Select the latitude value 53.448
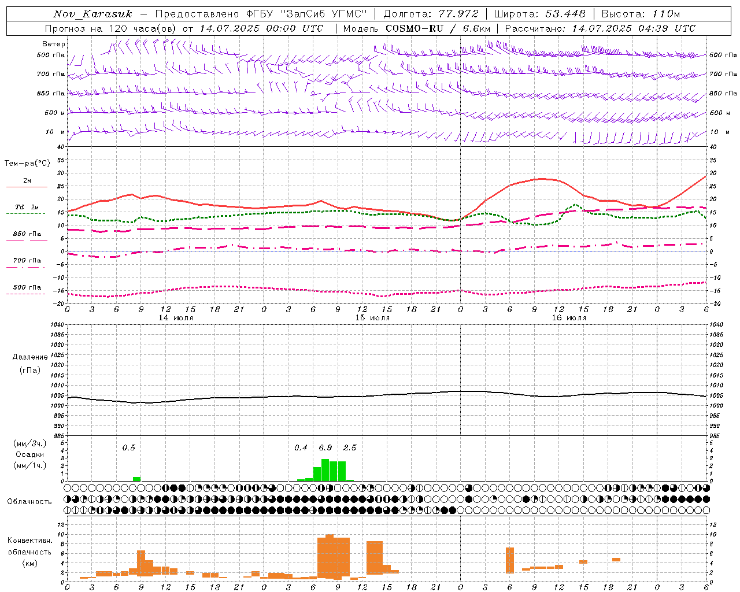The height and width of the screenshot is (592, 740). (565, 14)
